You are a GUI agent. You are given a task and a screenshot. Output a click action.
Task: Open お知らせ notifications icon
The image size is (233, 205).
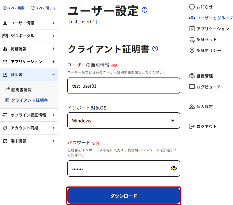click(x=192, y=7)
